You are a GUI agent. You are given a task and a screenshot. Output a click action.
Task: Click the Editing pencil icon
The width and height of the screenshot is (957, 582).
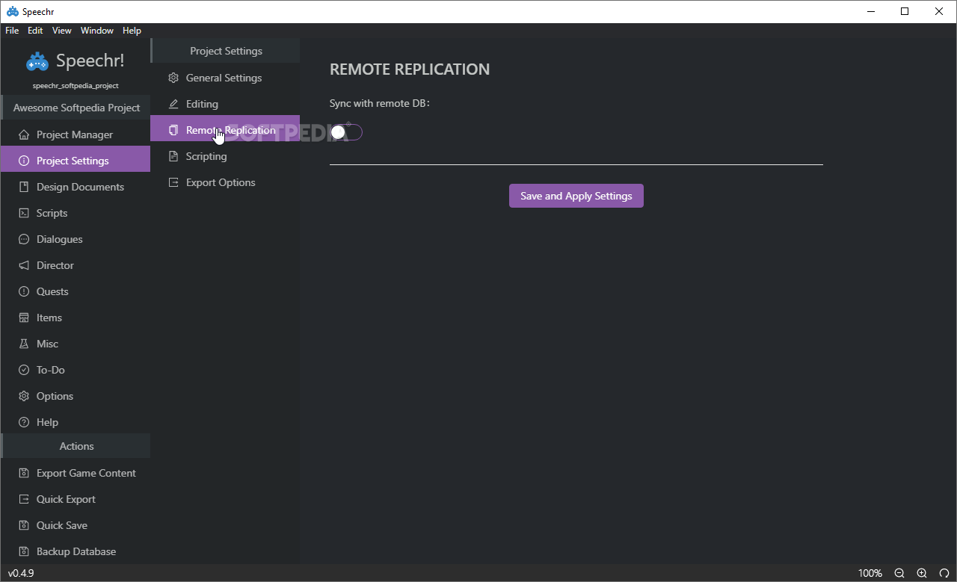(x=173, y=104)
